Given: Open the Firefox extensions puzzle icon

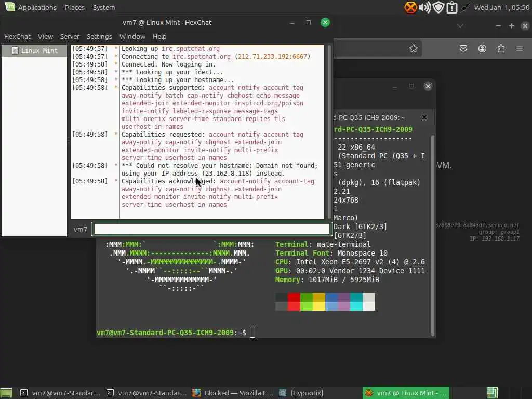Looking at the screenshot, I should tap(501, 48).
